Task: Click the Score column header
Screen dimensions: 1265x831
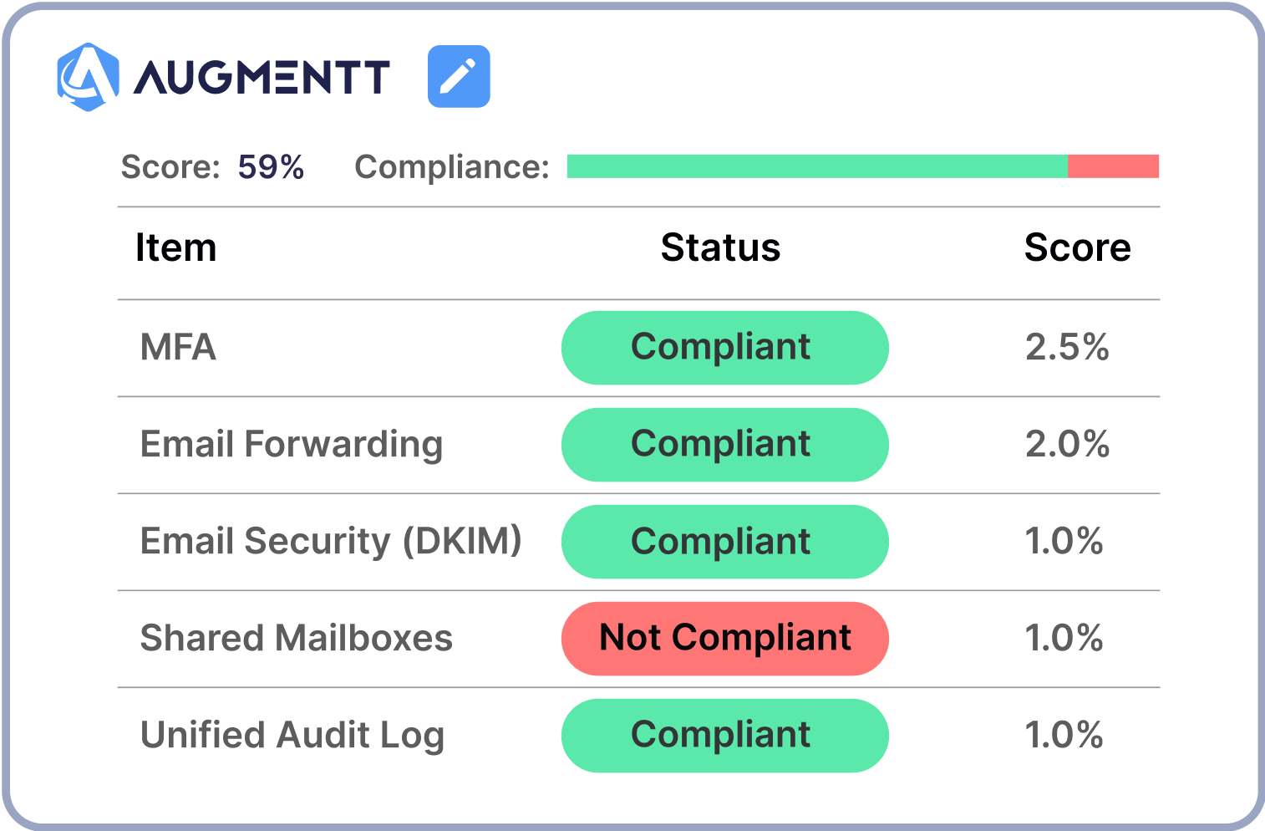Action: pyautogui.click(x=1077, y=248)
